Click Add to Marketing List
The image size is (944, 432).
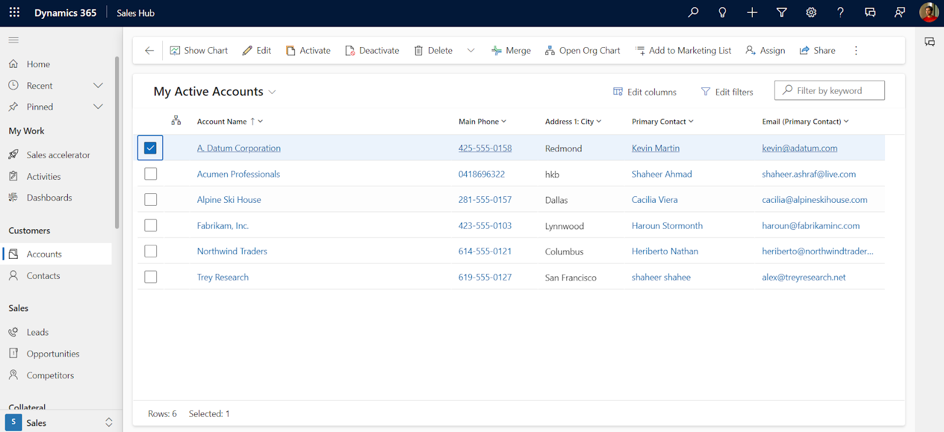683,51
